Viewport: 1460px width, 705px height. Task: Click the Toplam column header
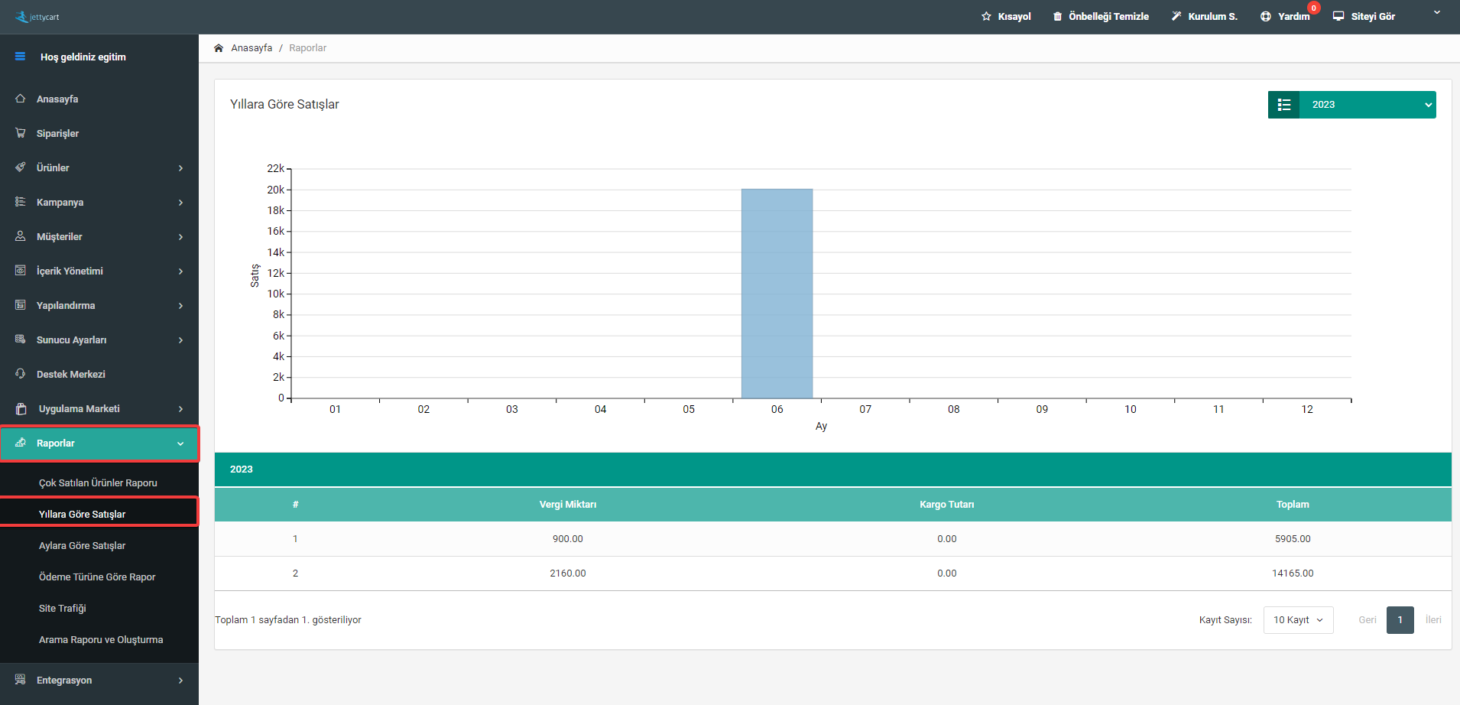pyautogui.click(x=1293, y=504)
